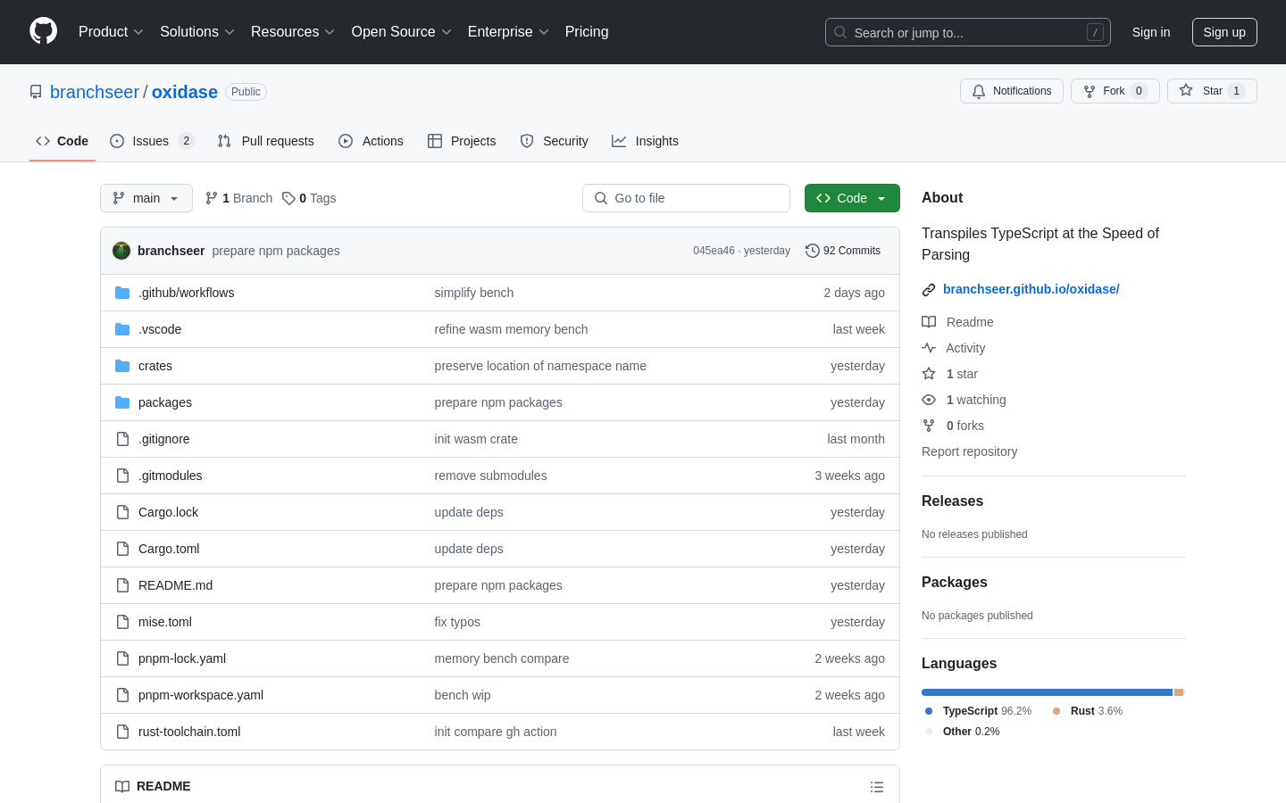Click in the Go to file field

(686, 198)
